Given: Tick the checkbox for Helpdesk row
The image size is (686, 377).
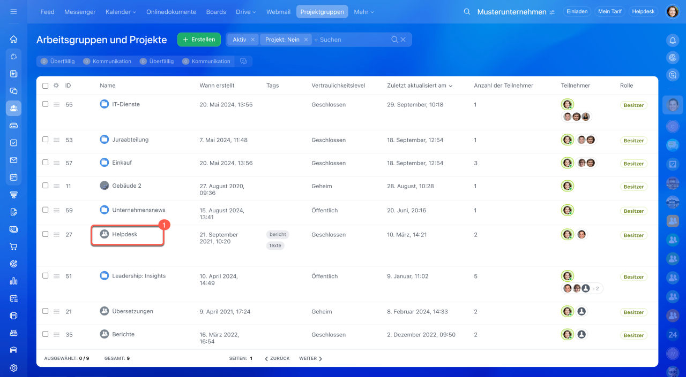Looking at the screenshot, I should 46,234.
